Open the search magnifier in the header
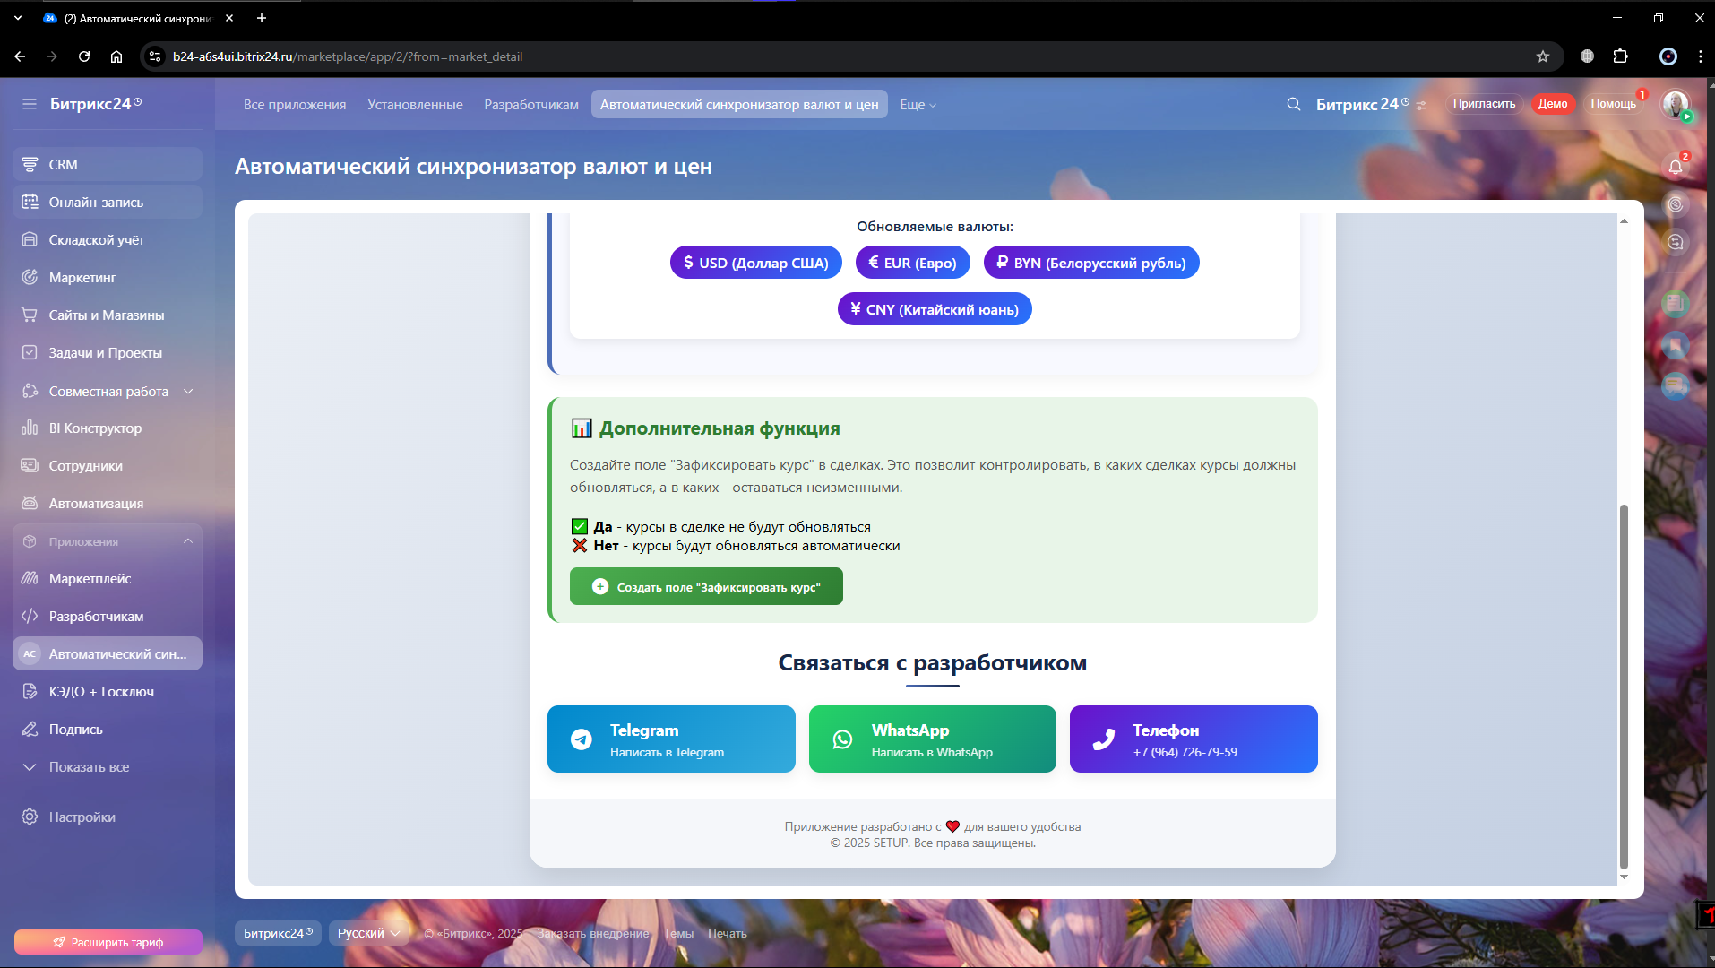The width and height of the screenshot is (1715, 968). tap(1294, 104)
